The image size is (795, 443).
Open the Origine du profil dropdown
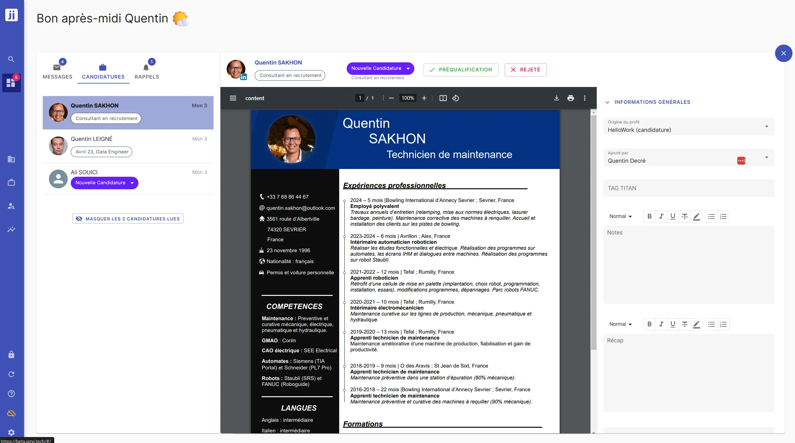(767, 126)
